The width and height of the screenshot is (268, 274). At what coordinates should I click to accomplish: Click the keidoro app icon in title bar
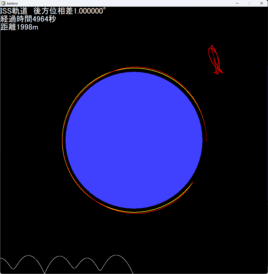coord(3,3)
